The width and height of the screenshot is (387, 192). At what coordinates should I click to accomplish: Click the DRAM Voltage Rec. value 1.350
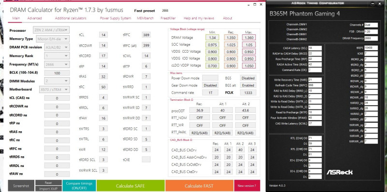[x=231, y=38]
